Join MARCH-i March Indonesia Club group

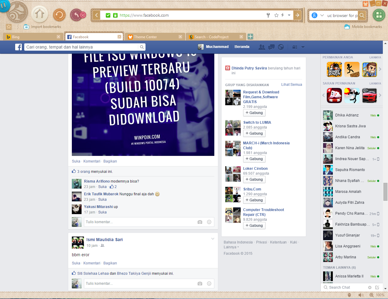point(254,159)
